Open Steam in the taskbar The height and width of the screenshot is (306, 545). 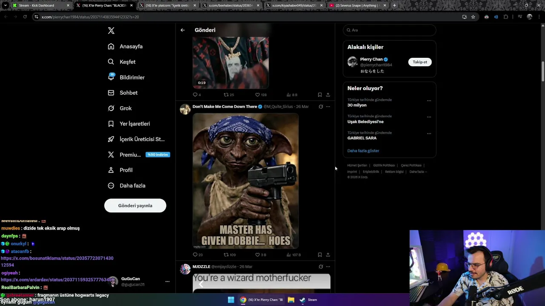click(308, 300)
